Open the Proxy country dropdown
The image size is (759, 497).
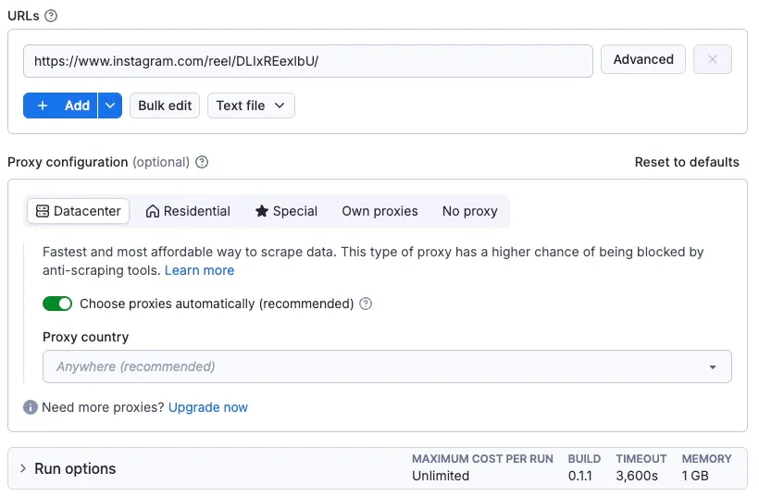tap(387, 367)
